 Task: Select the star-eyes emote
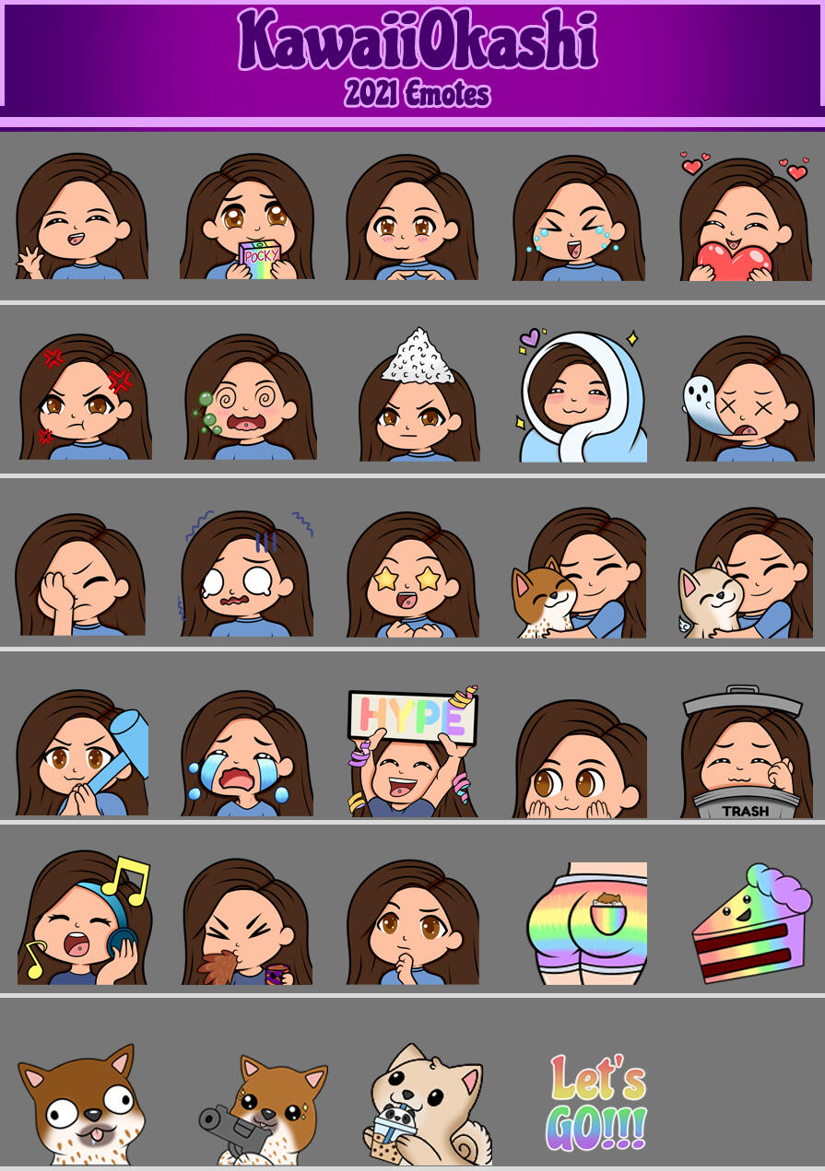tap(413, 576)
